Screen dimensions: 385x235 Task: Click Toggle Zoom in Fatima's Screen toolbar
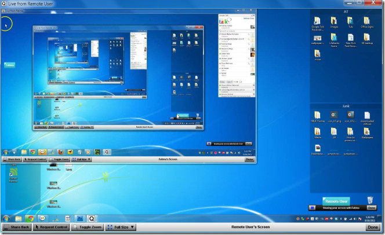click(x=59, y=159)
